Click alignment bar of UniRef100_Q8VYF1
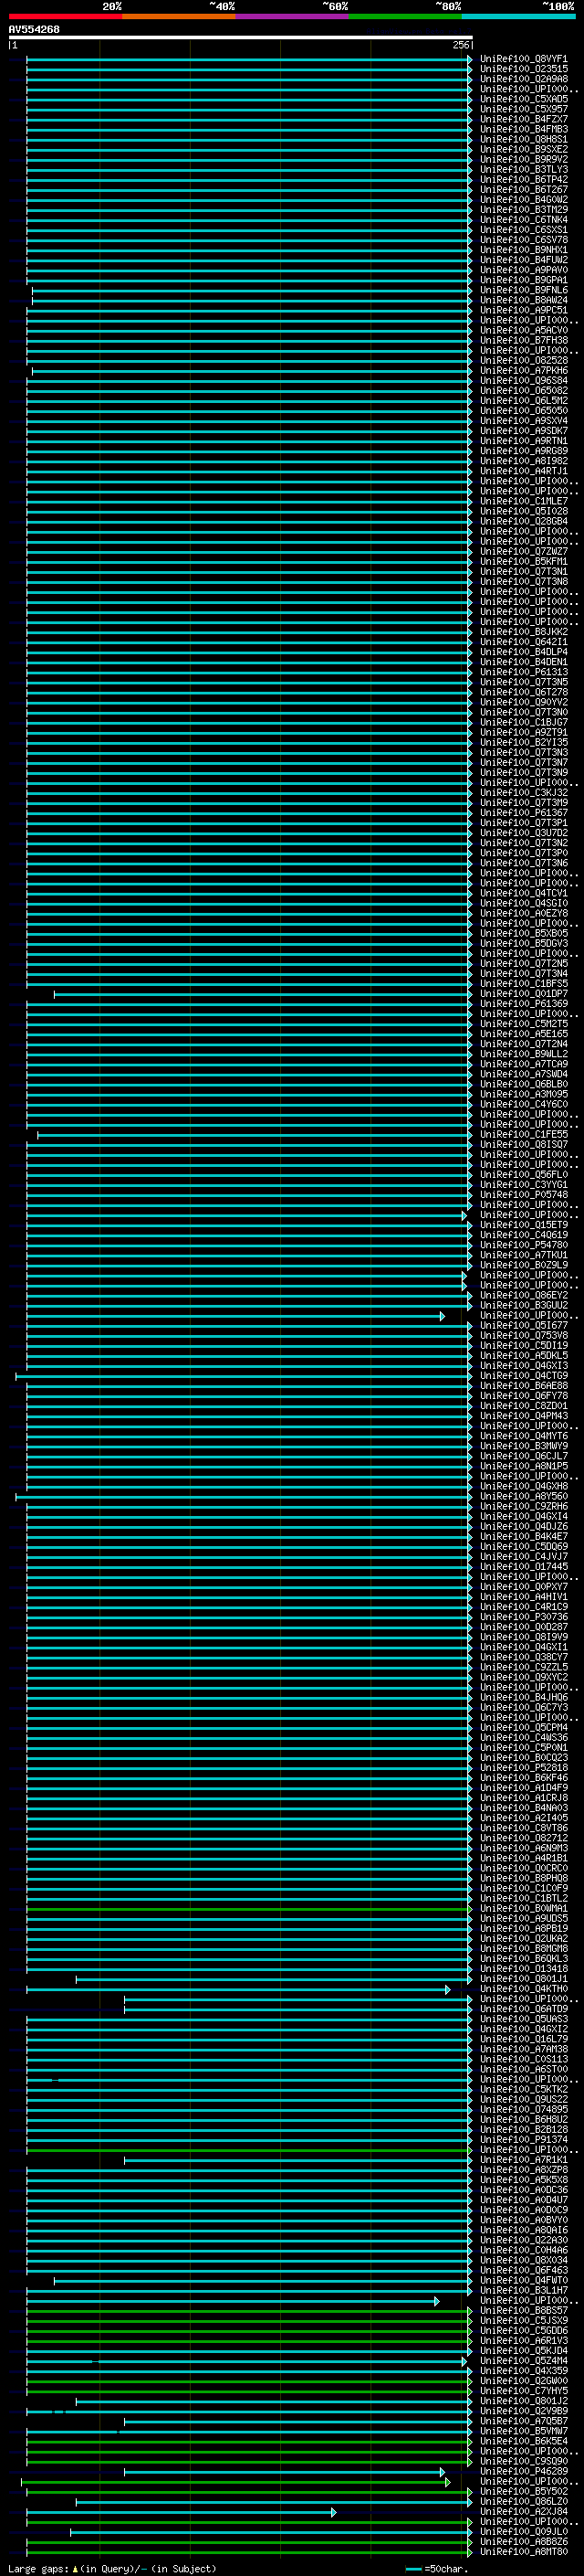 248,59
